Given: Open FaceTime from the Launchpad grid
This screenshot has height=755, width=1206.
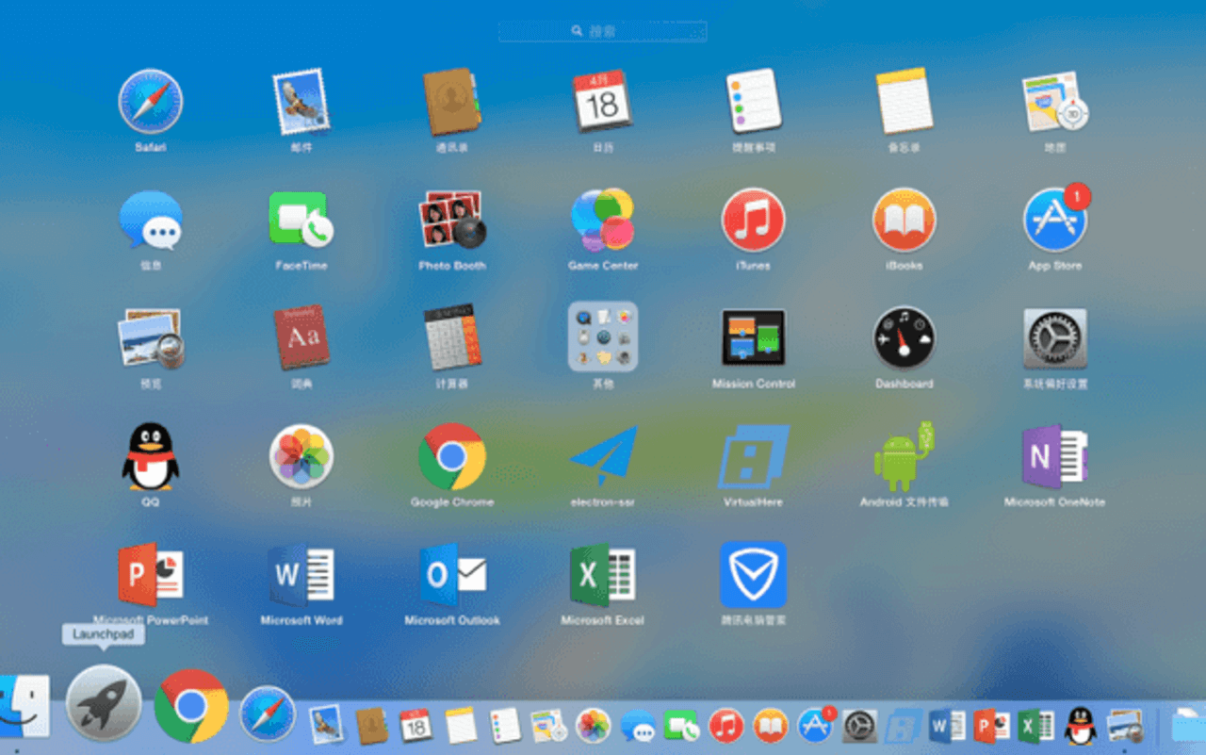Looking at the screenshot, I should coord(301,220).
